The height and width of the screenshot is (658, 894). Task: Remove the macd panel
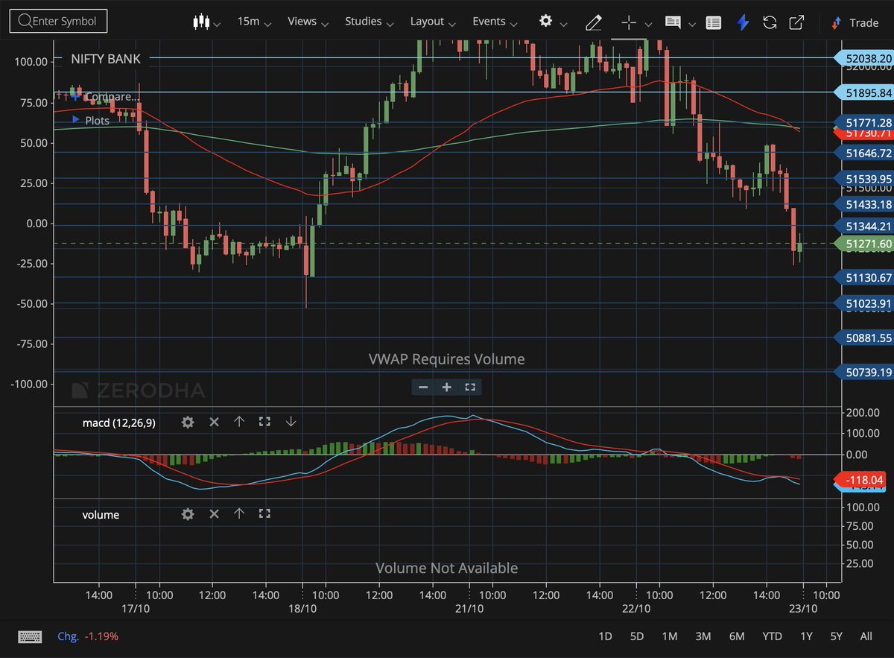tap(214, 422)
